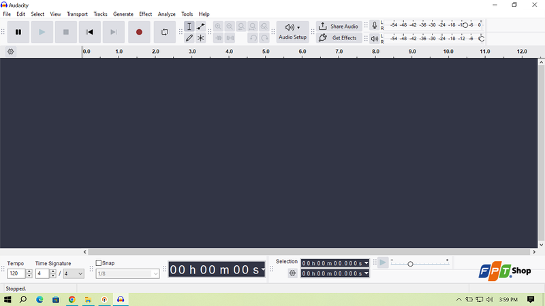
Task: Open the Windows Start menu
Action: (x=7, y=299)
